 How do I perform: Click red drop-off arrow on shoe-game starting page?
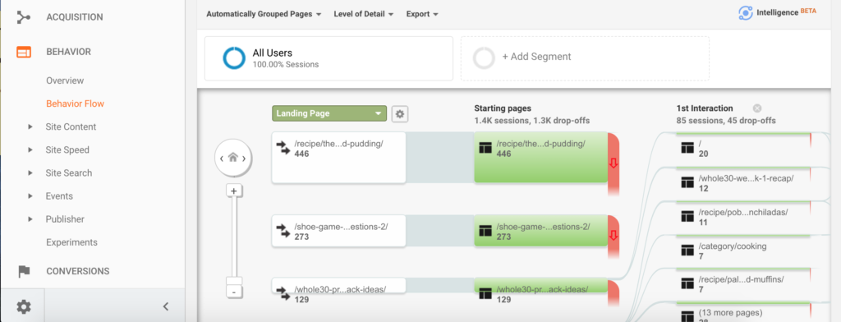pyautogui.click(x=614, y=235)
